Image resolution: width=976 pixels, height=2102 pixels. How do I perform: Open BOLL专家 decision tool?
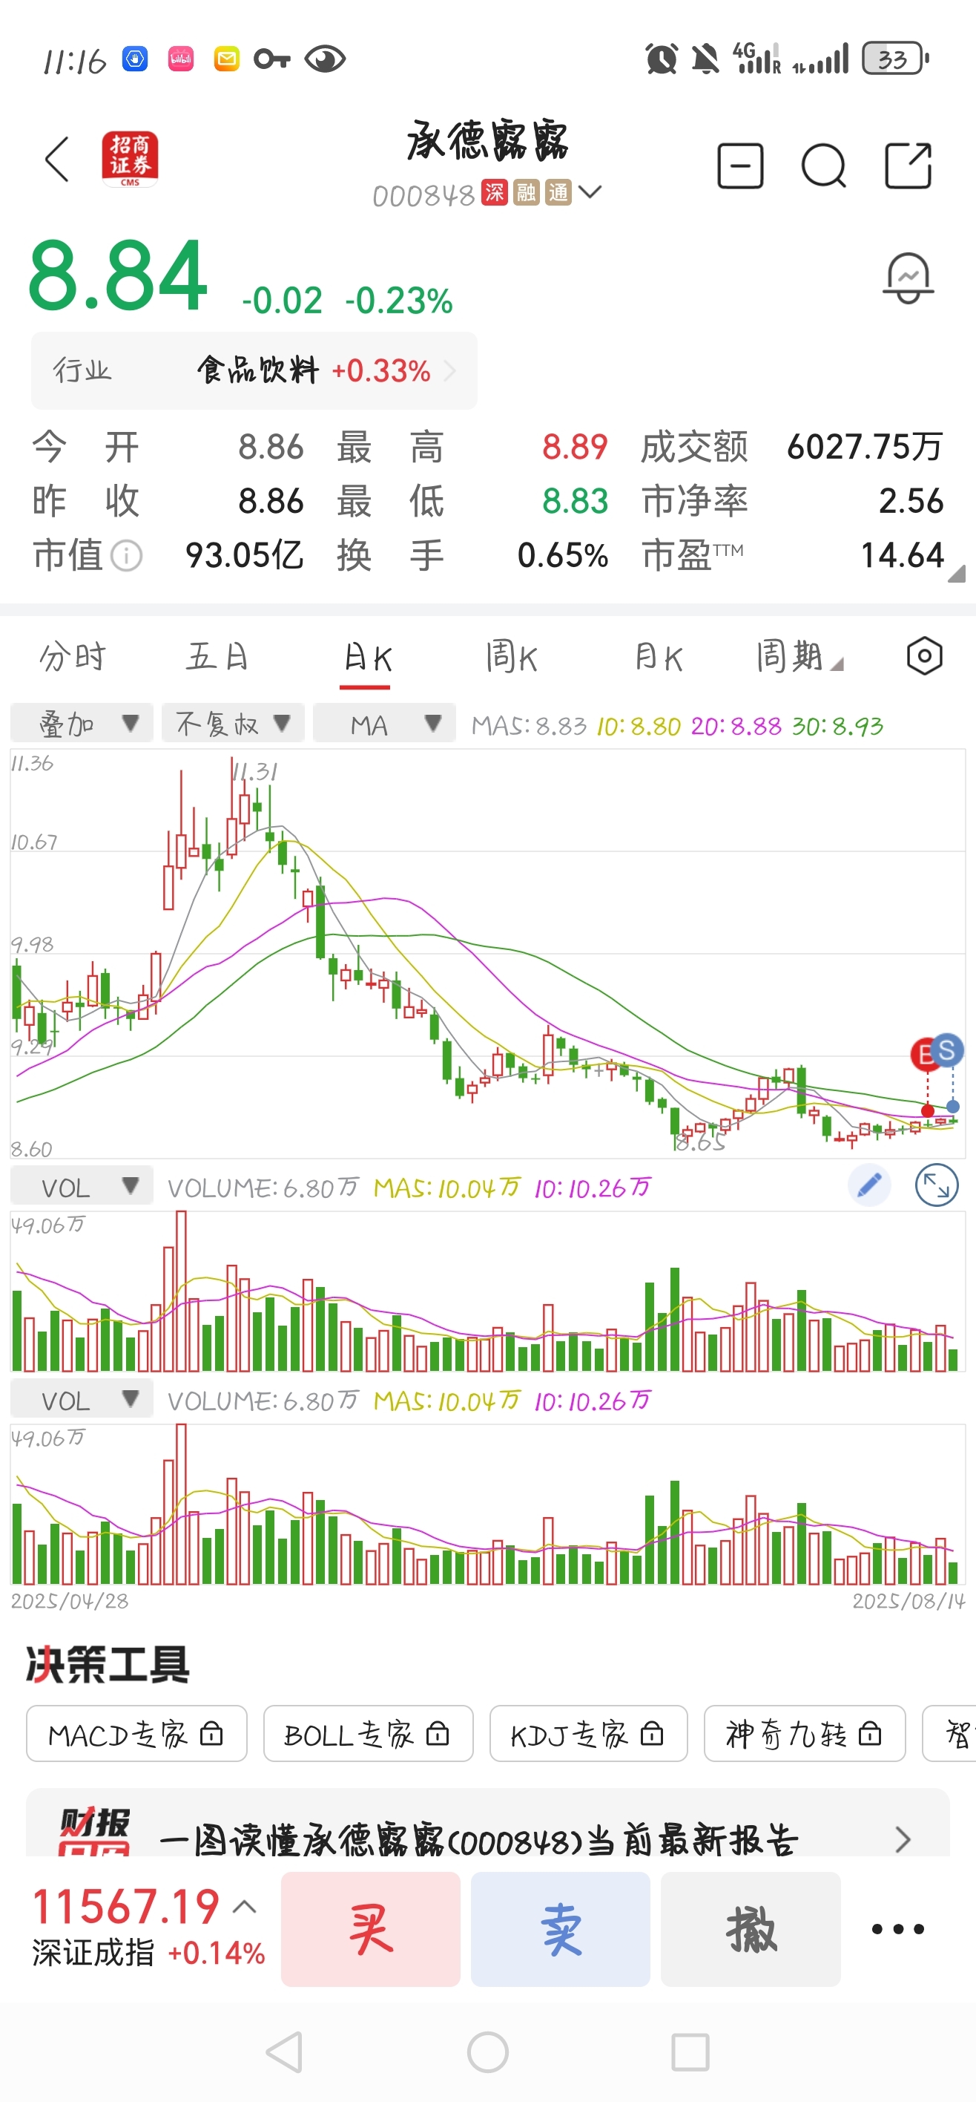point(369,1733)
